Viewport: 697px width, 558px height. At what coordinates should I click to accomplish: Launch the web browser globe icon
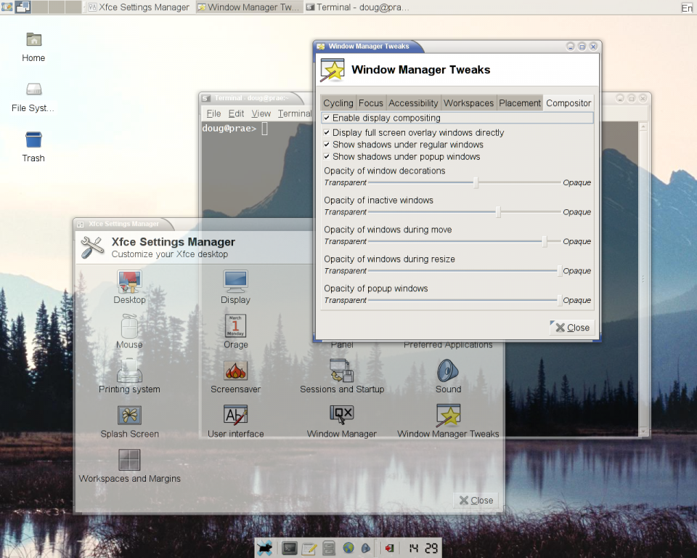[348, 549]
